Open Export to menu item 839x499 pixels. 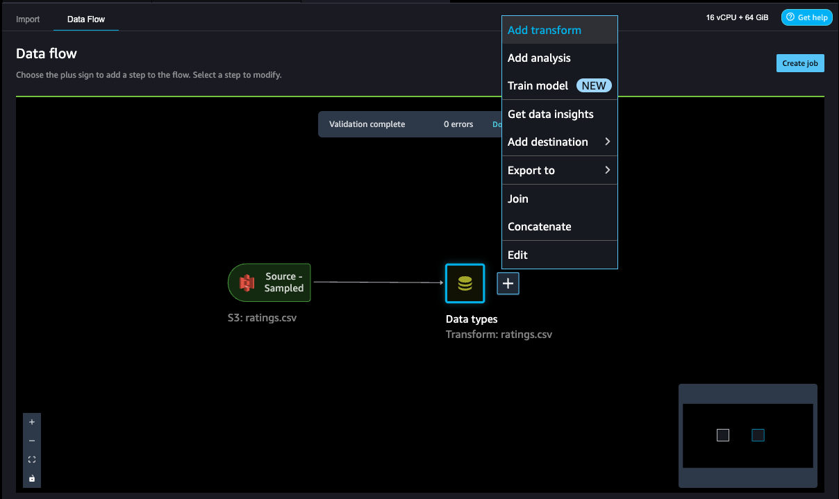[x=560, y=171]
